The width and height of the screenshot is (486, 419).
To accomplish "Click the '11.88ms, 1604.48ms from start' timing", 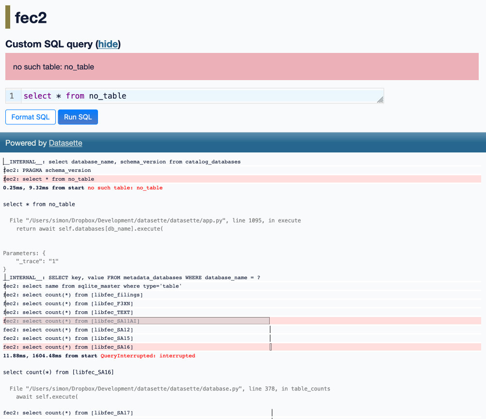I will [x=50, y=356].
